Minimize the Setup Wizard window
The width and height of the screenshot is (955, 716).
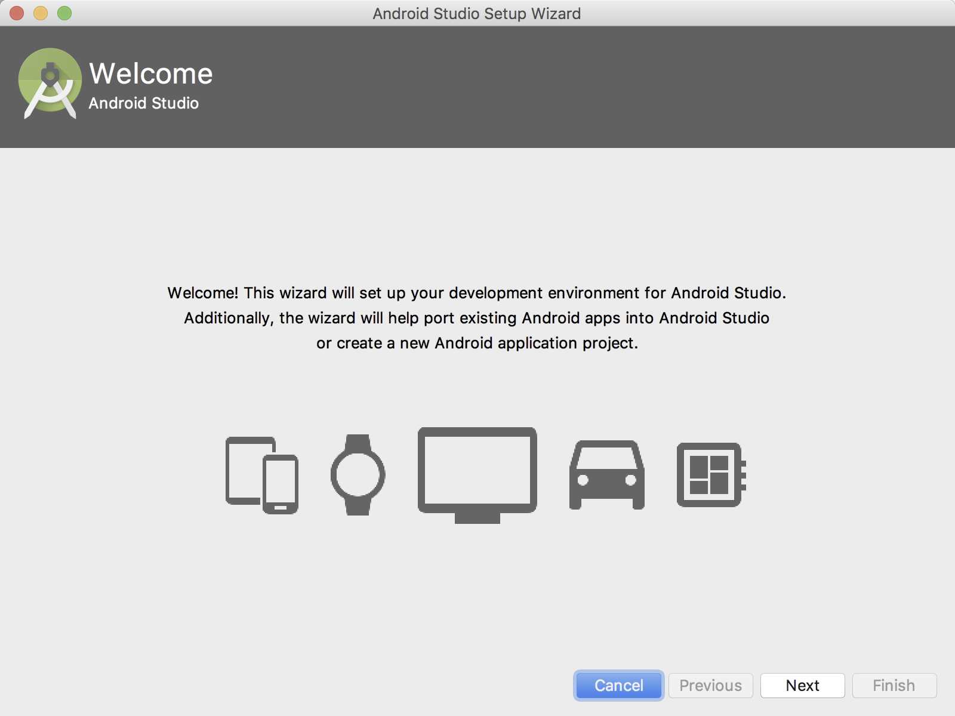click(x=41, y=13)
